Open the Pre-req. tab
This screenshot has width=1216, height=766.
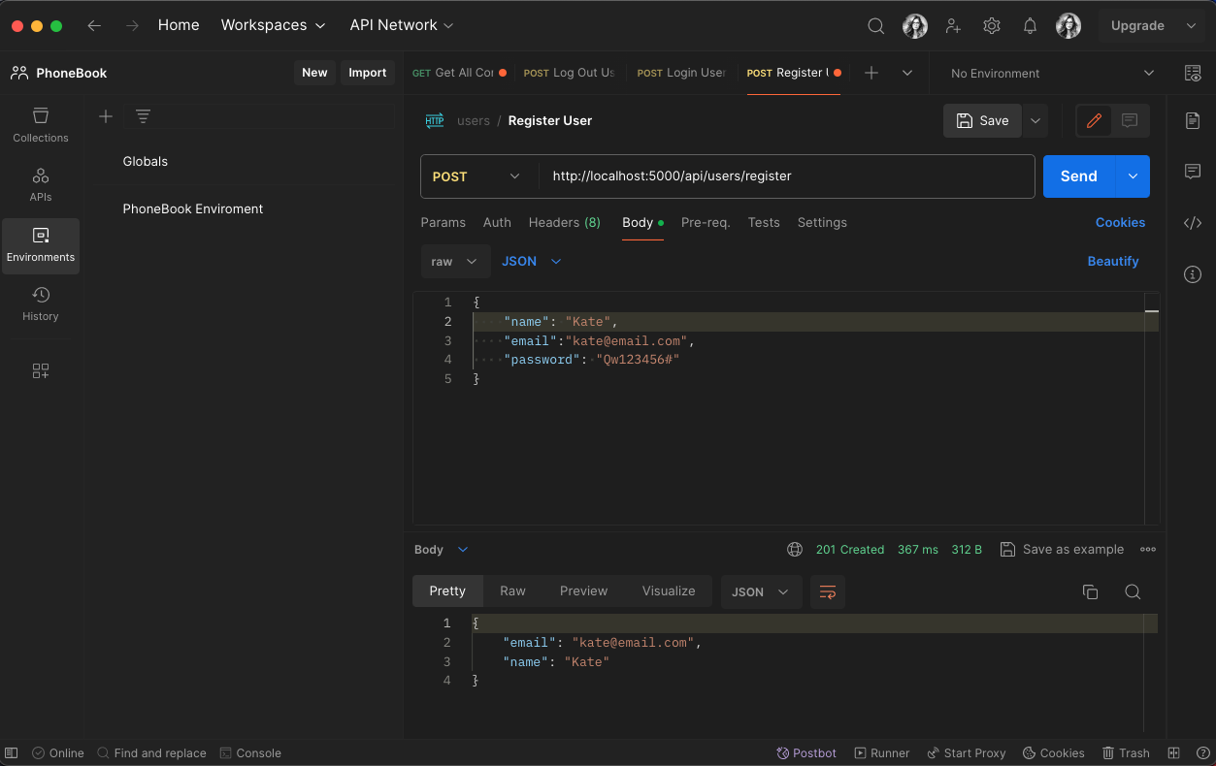click(706, 222)
